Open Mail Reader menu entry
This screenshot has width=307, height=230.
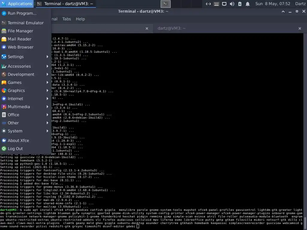(x=26, y=39)
